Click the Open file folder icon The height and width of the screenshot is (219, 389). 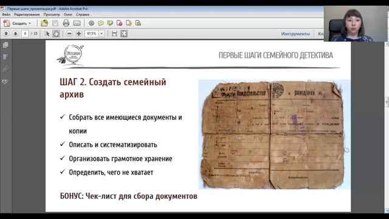44,23
